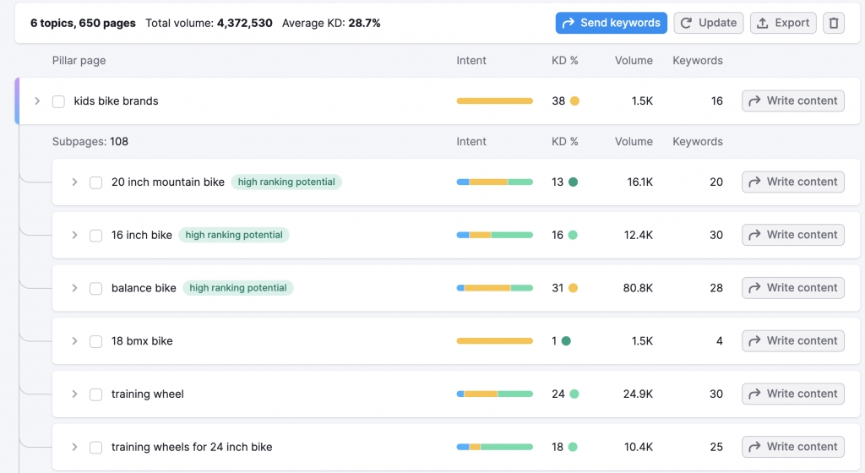Tick the 18 bmx bike checkbox

coord(96,341)
